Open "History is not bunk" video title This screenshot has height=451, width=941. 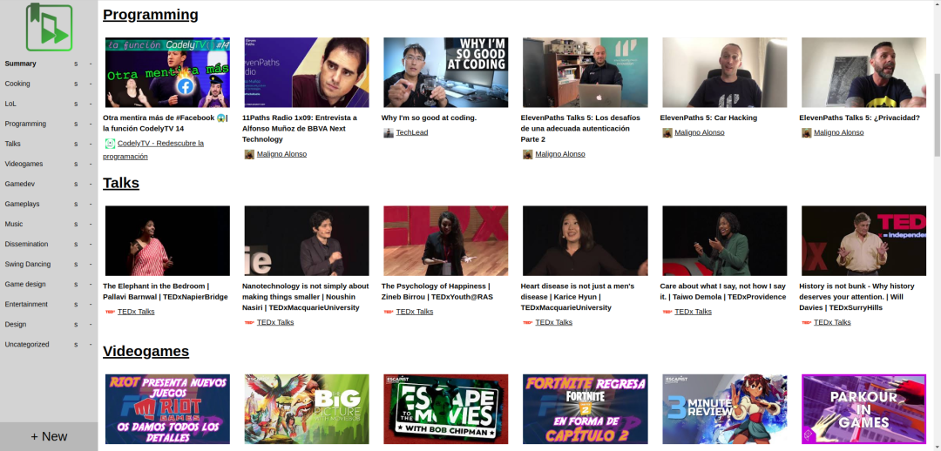pyautogui.click(x=857, y=297)
